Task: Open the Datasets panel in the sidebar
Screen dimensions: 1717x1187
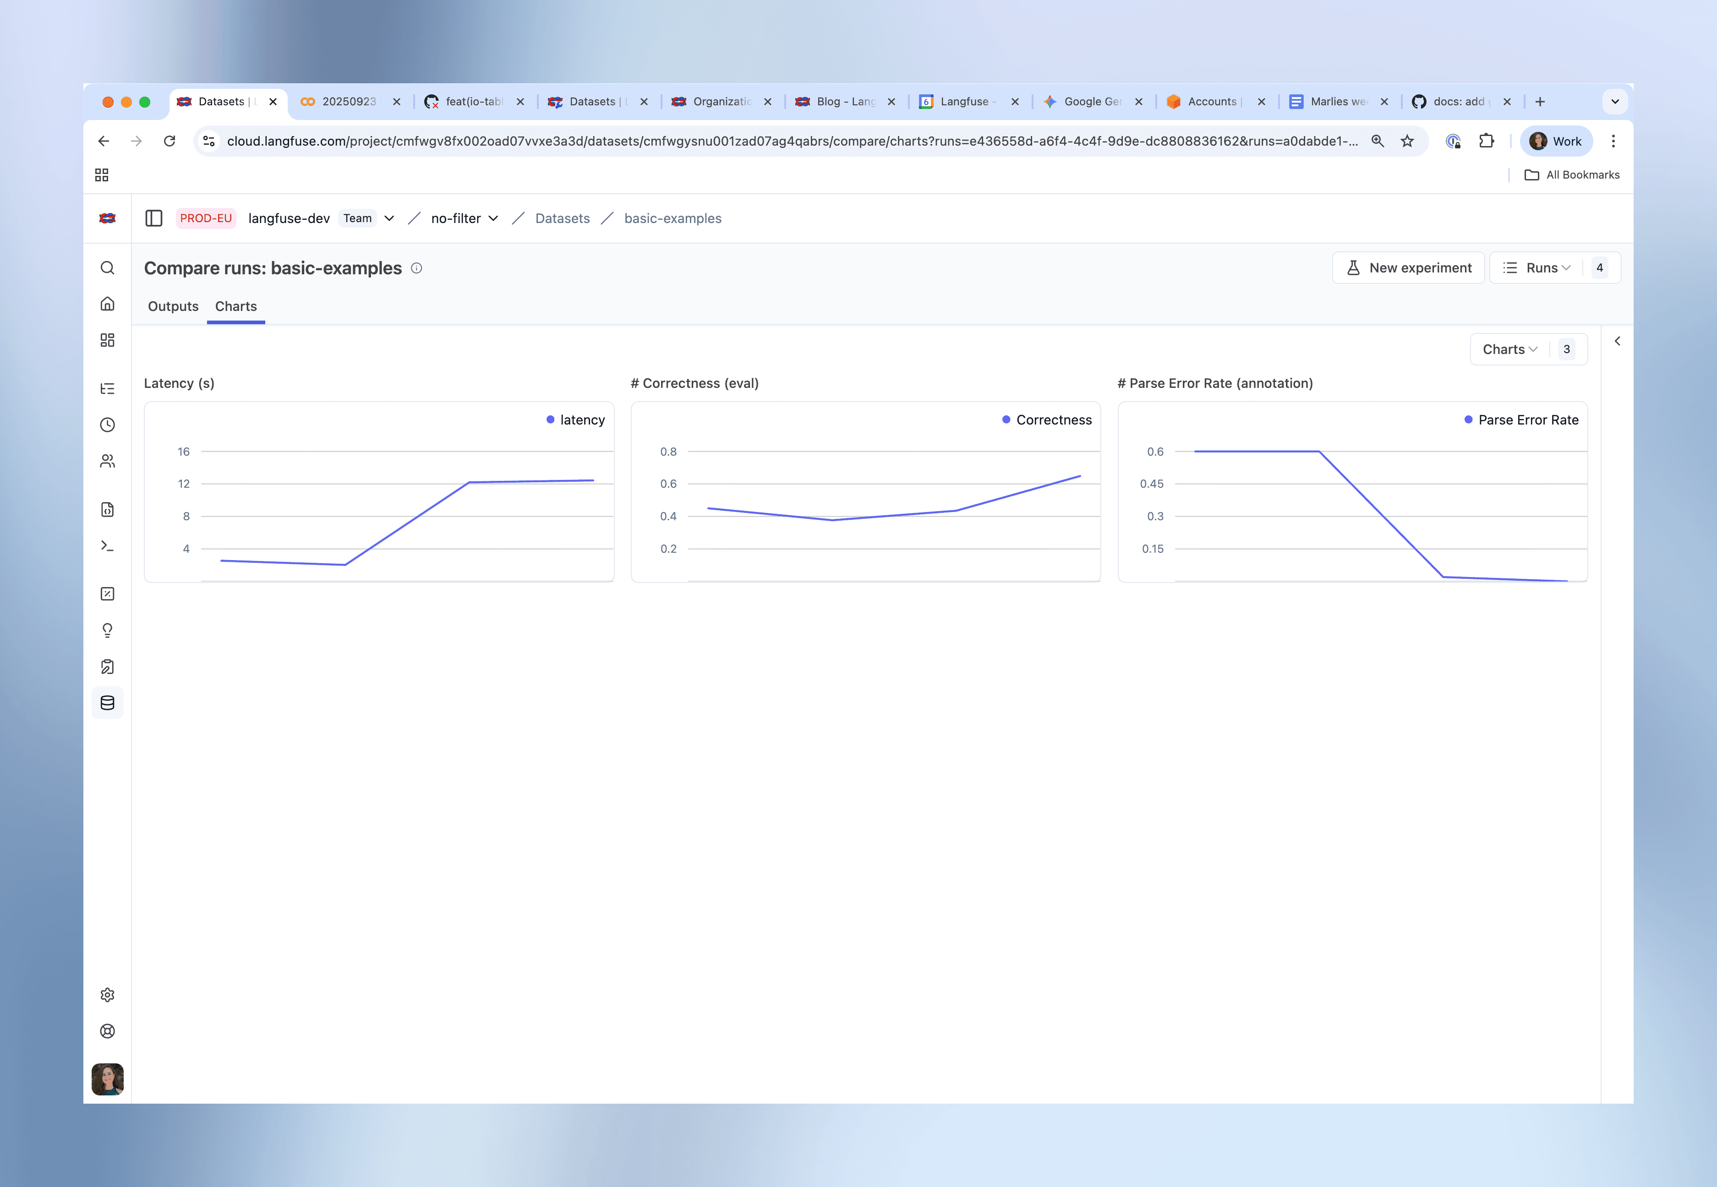Action: click(108, 703)
